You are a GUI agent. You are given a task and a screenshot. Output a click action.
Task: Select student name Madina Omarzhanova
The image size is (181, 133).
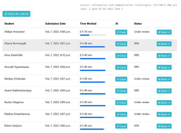(17, 114)
